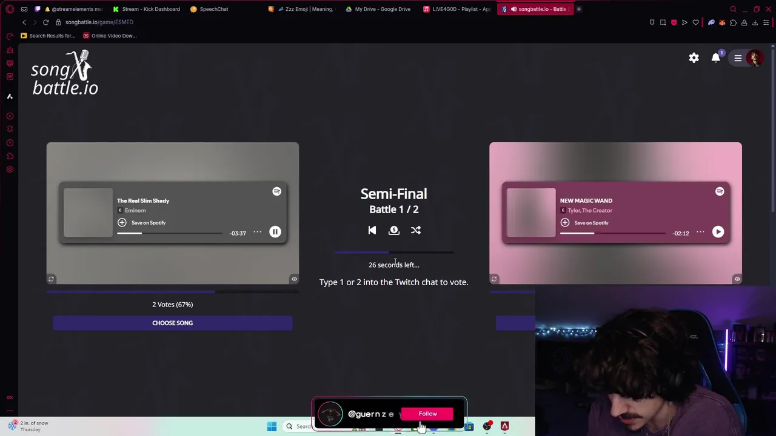Open the notifications bell
This screenshot has width=776, height=436.
pos(716,58)
